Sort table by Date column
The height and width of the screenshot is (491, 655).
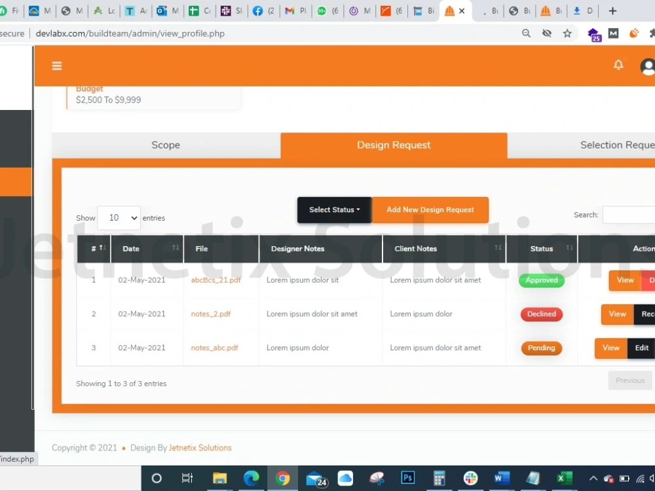147,249
